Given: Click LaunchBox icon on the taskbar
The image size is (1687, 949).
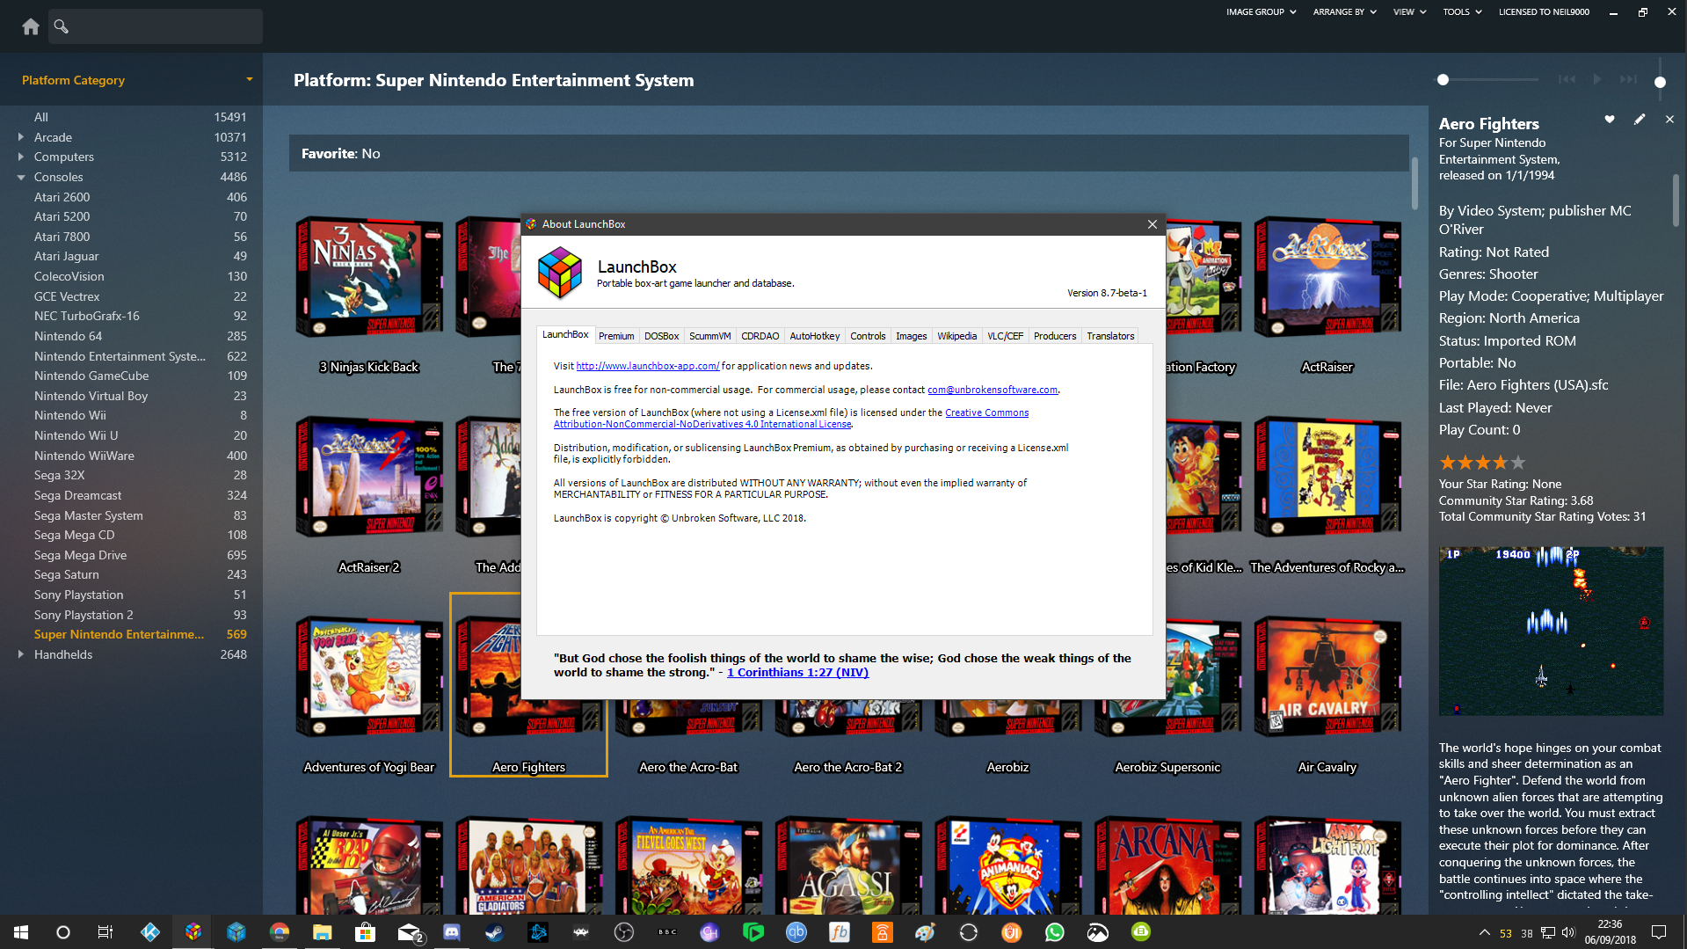Looking at the screenshot, I should (x=193, y=932).
